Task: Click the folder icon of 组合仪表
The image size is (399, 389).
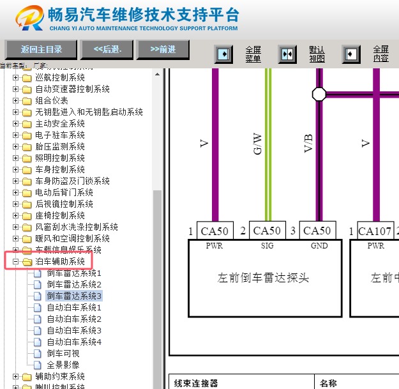Action: point(27,101)
